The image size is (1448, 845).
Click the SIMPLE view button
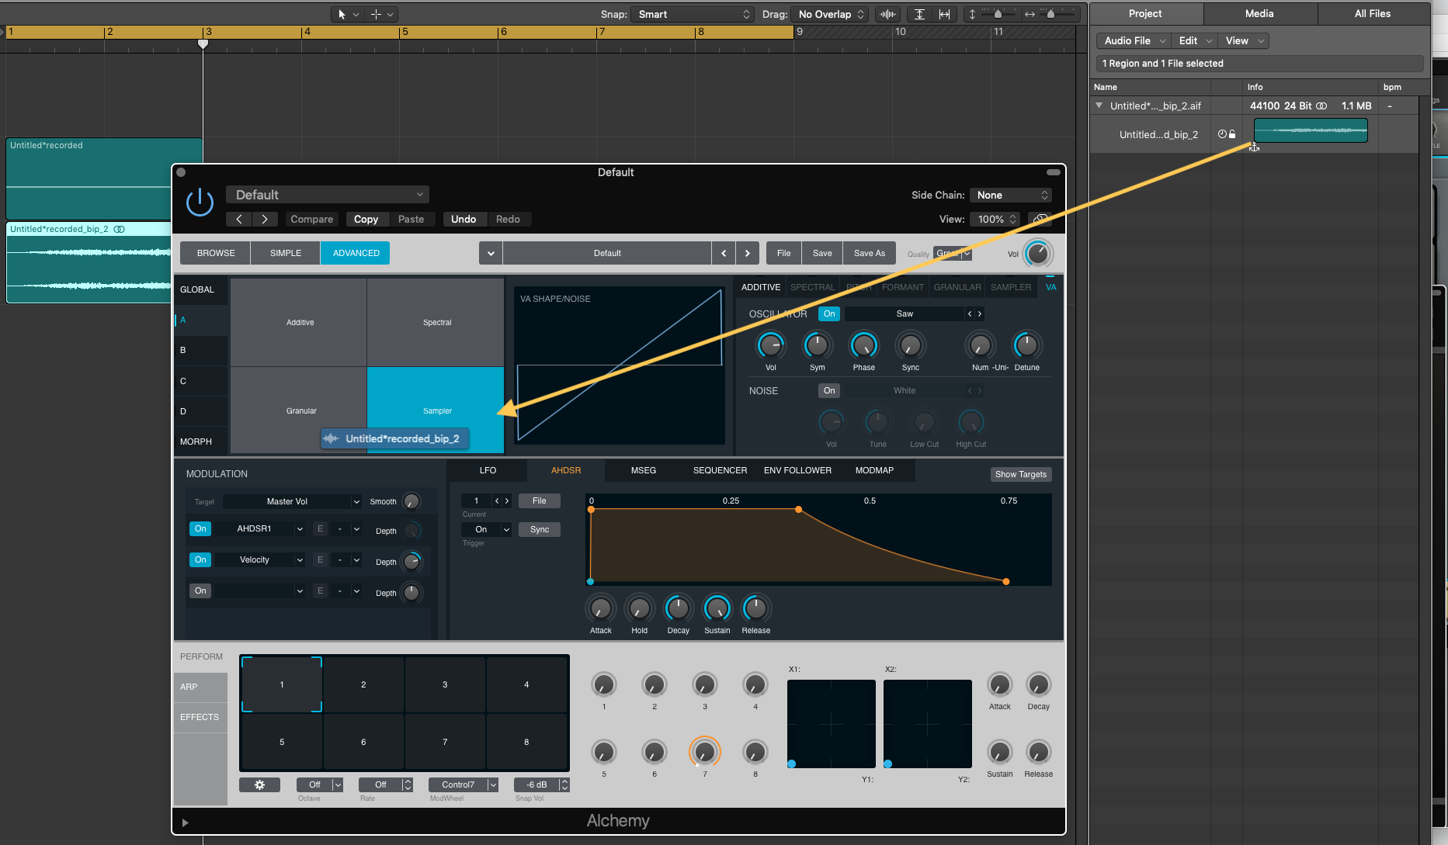[x=286, y=253]
